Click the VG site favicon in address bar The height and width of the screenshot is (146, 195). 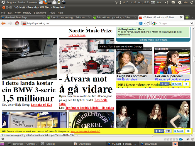tap(24, 23)
